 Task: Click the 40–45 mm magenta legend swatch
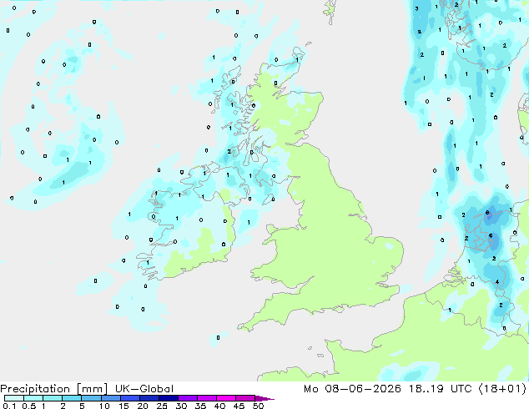click(x=226, y=398)
